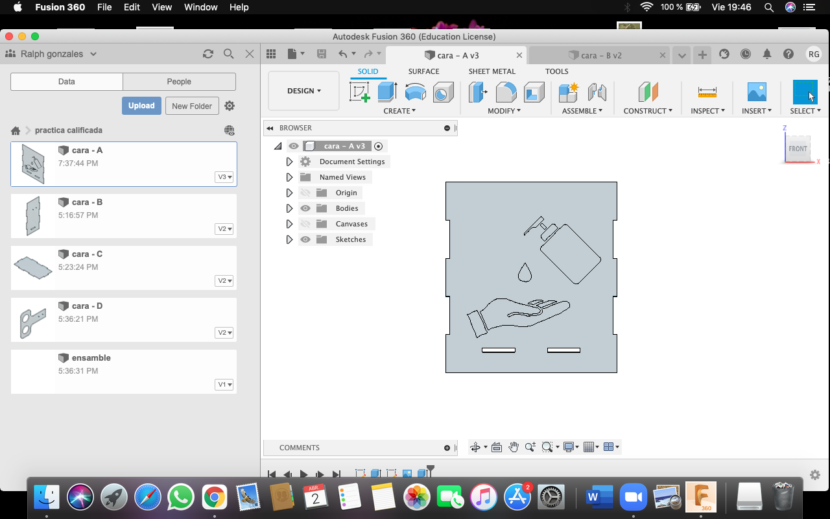Select the Pan hand tool
Viewport: 830px width, 519px height.
tap(514, 447)
